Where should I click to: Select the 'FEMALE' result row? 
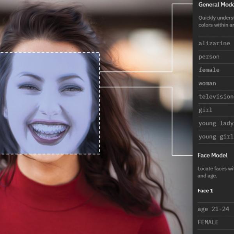[x=216, y=223]
